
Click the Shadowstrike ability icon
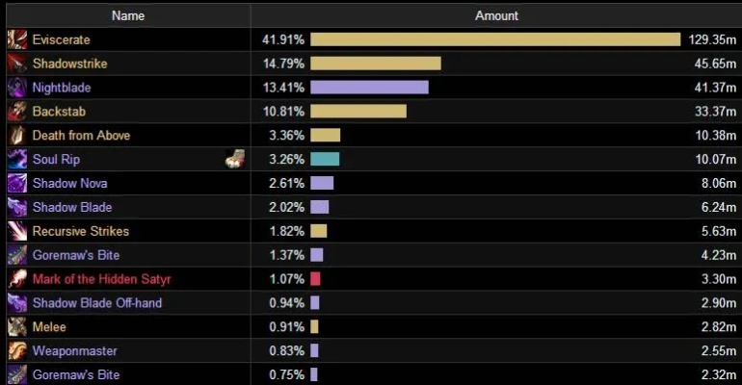click(16, 64)
